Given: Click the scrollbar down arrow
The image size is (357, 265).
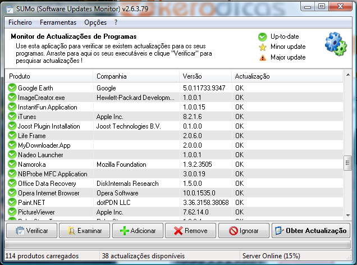Looking at the screenshot, I should (347, 215).
